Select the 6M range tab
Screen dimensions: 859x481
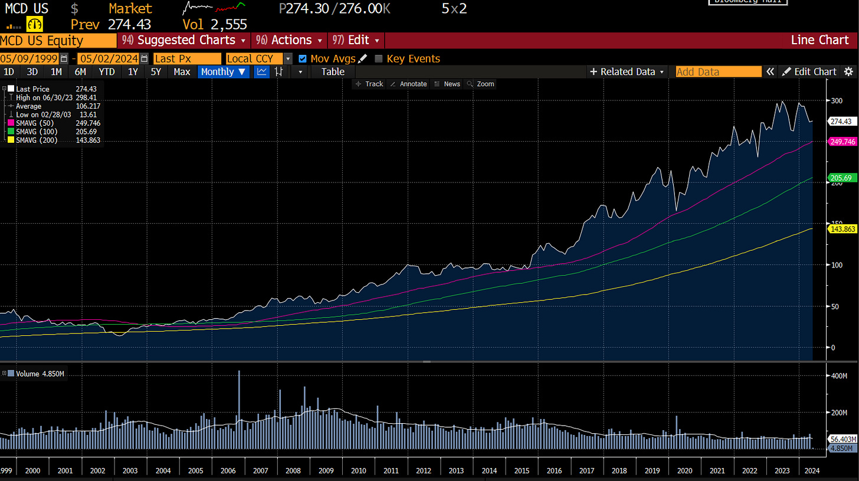coord(80,71)
